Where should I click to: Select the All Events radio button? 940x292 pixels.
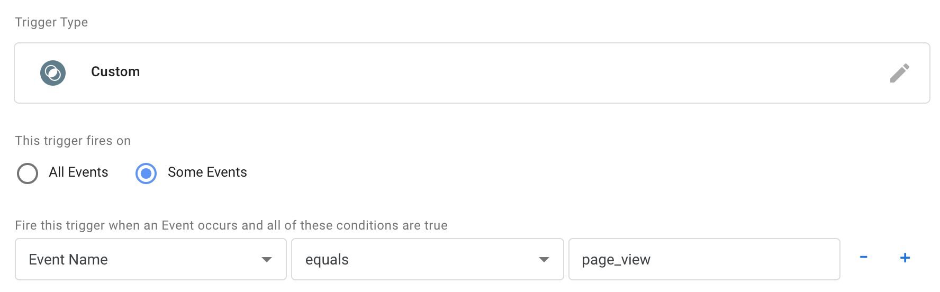[28, 173]
